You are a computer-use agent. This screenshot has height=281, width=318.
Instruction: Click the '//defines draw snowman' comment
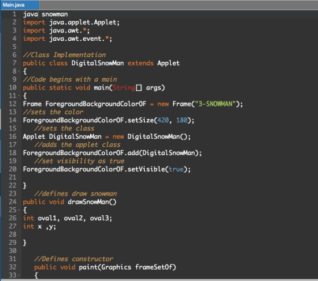click(x=76, y=194)
